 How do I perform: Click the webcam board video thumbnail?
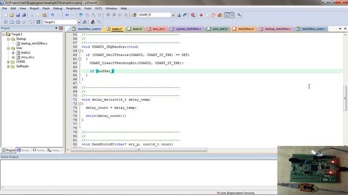[313, 170]
